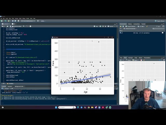
Task: Clear environment objects broom icon
Action: (147, 26)
